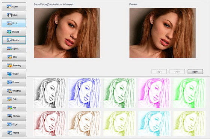Open the PreSet effects category
Viewport: 210px width, 139px height.
(x=14, y=31)
